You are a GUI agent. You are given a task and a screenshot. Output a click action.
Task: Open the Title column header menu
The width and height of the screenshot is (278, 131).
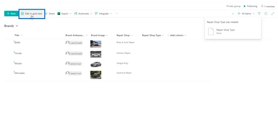click(x=18, y=35)
